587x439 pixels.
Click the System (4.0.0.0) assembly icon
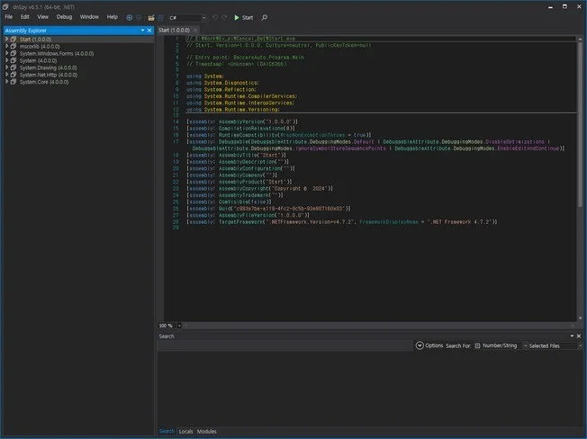pyautogui.click(x=14, y=60)
